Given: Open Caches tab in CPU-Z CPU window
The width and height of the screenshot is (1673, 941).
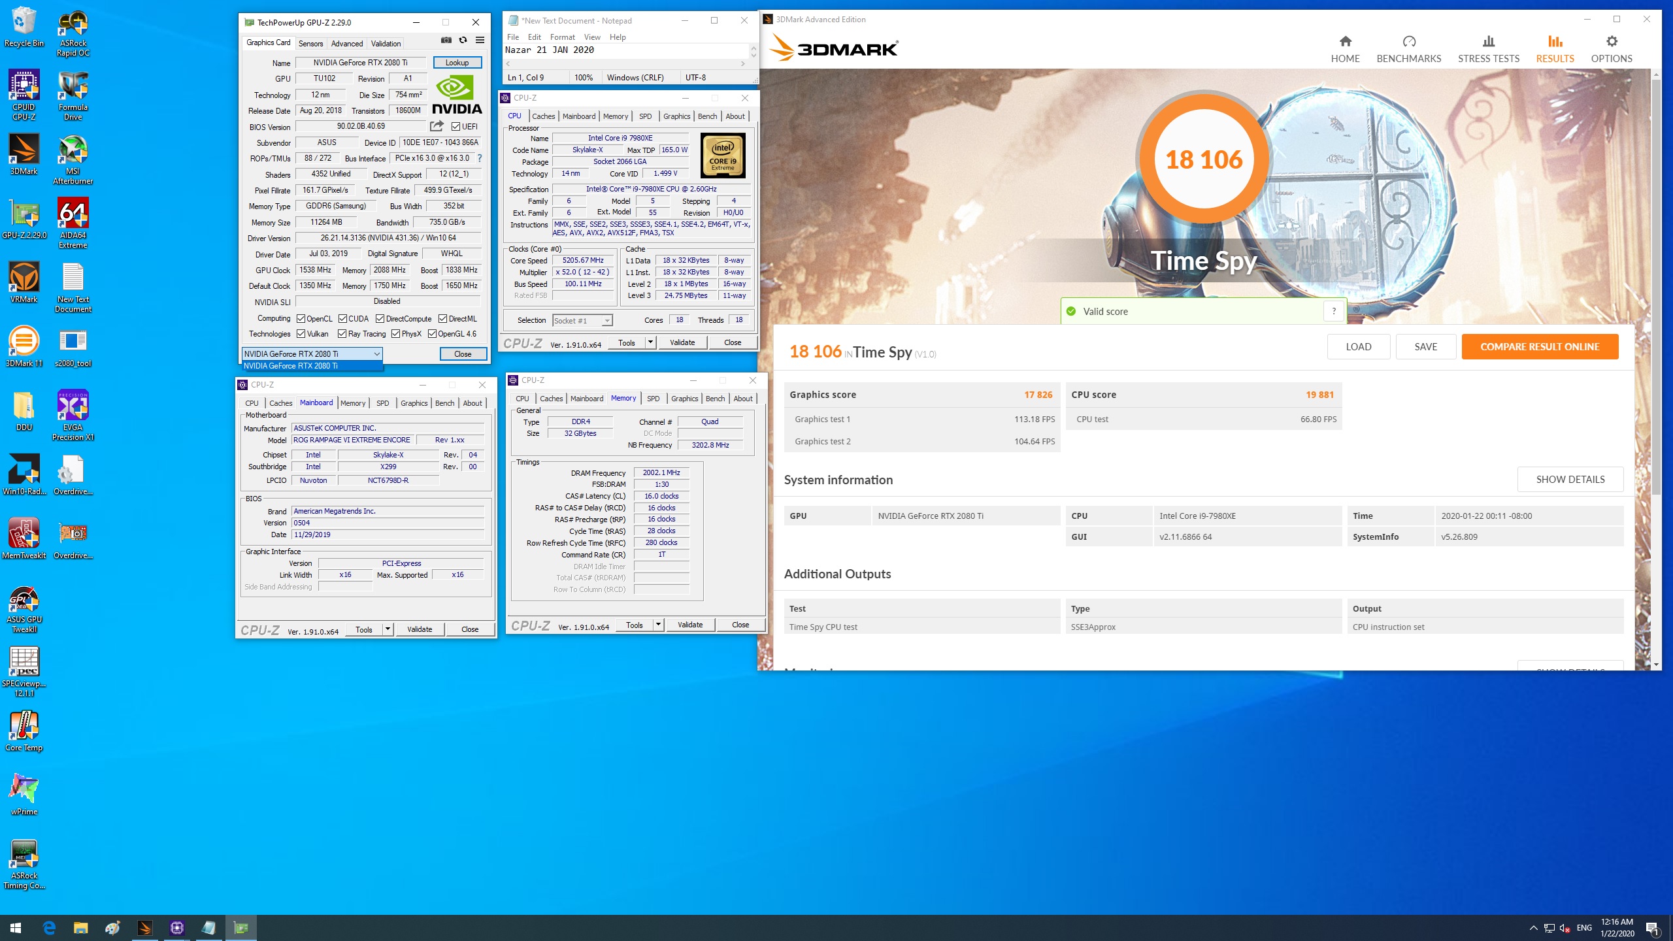Looking at the screenshot, I should [x=543, y=116].
